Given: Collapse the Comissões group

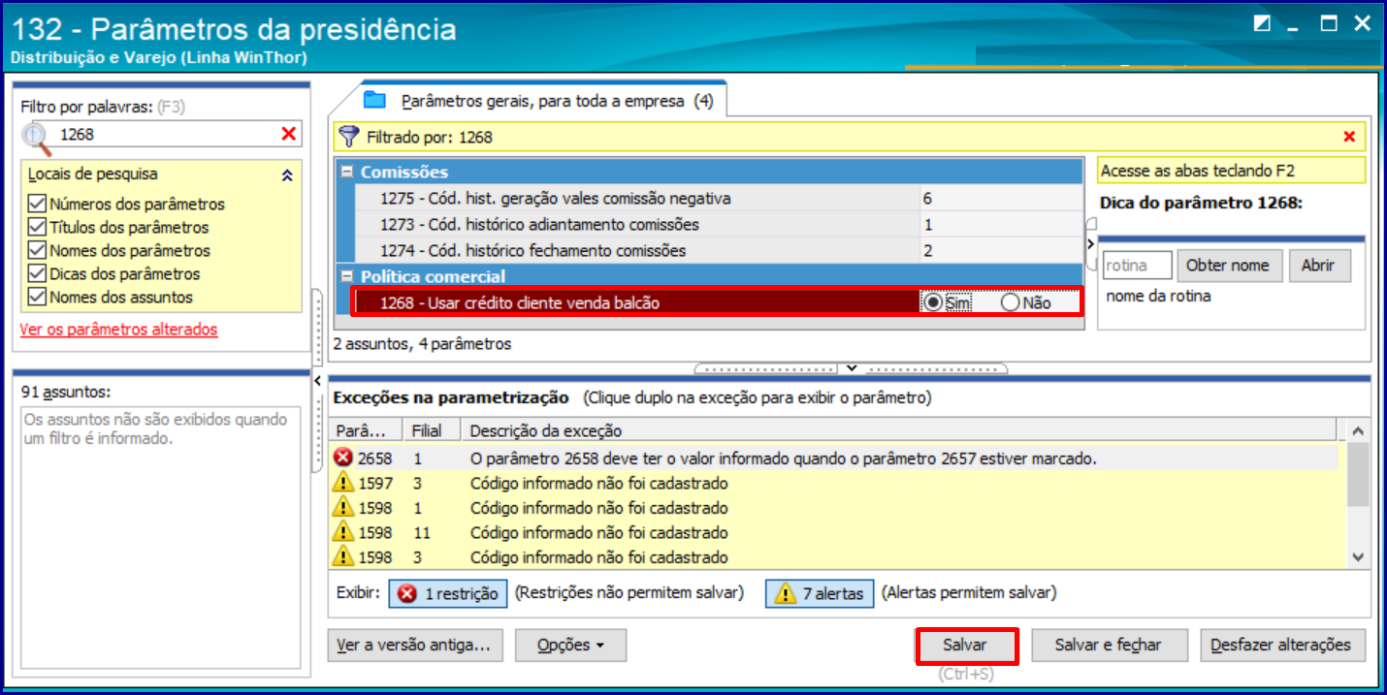Looking at the screenshot, I should coord(347,172).
